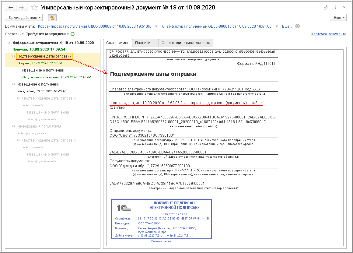
Task: Click sender address 2AL-E7ADDC60 identifier line
Action: (158, 152)
